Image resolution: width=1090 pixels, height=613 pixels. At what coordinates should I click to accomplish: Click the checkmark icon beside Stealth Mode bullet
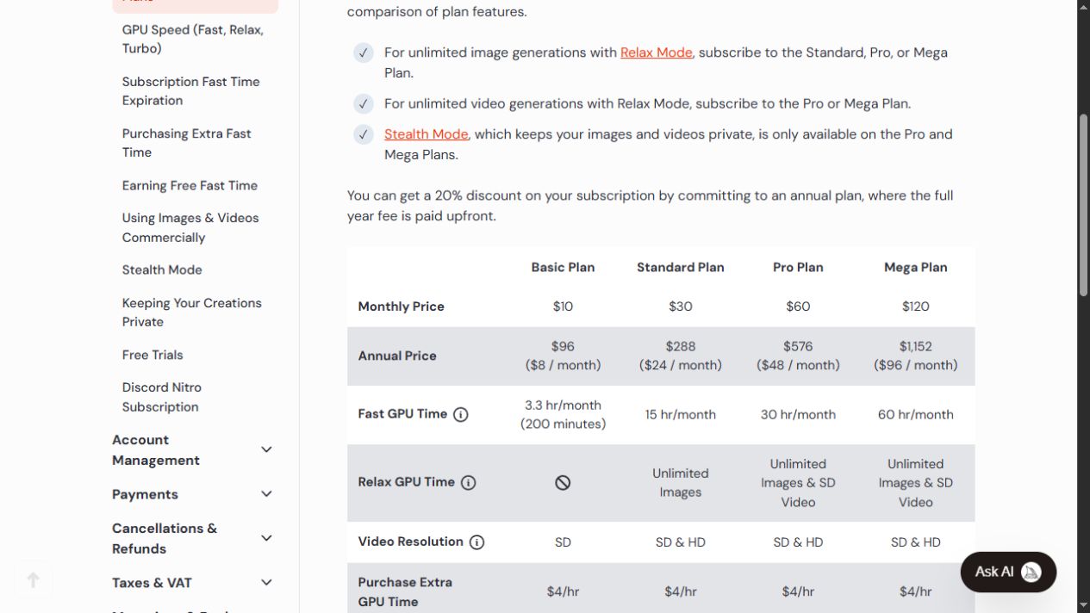pos(364,135)
